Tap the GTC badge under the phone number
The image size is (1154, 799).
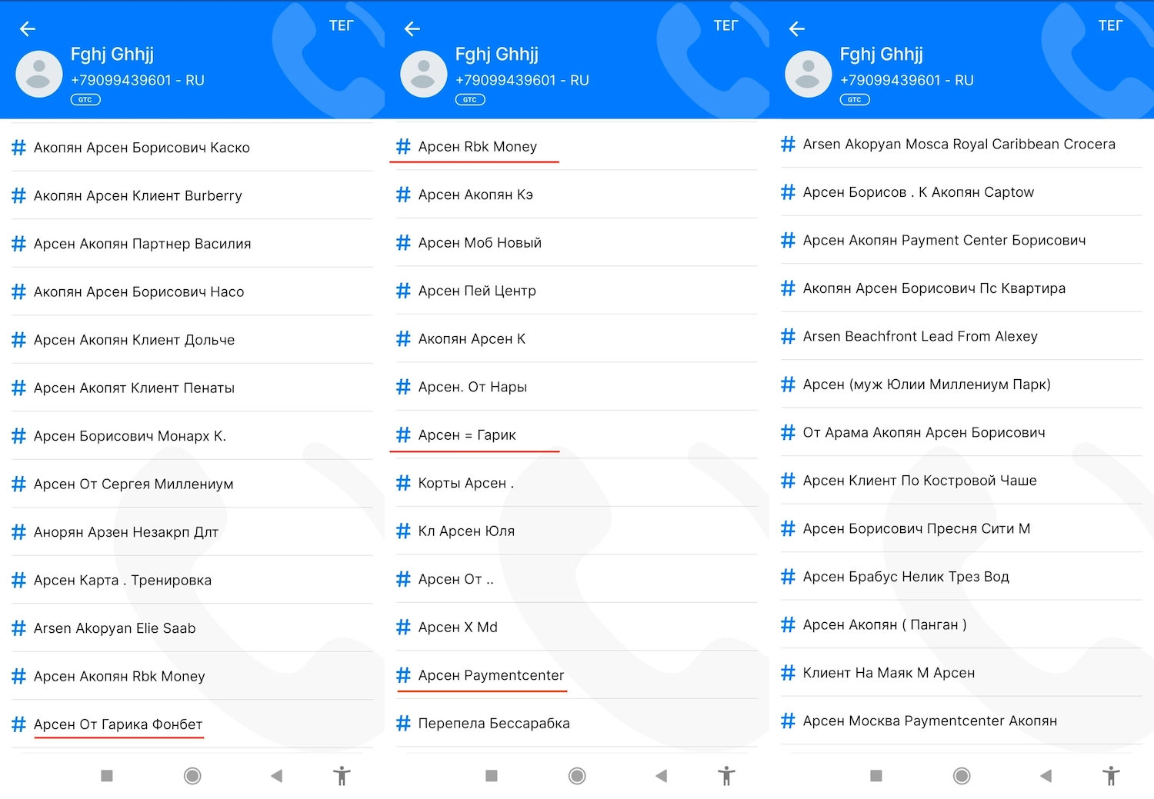click(x=85, y=98)
